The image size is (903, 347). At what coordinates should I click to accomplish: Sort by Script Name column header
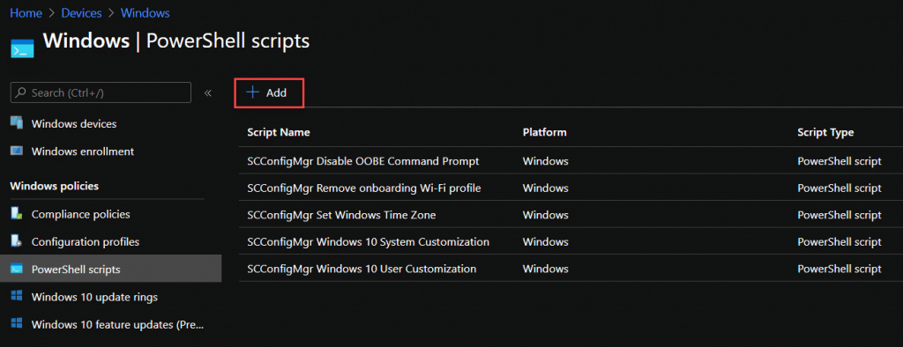click(x=279, y=132)
